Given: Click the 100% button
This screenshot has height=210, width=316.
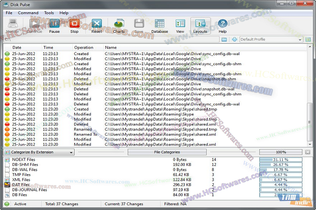Looking at the screenshot, I should [281, 152].
